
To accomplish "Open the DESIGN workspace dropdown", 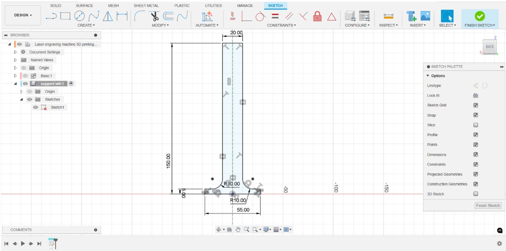I will [23, 15].
